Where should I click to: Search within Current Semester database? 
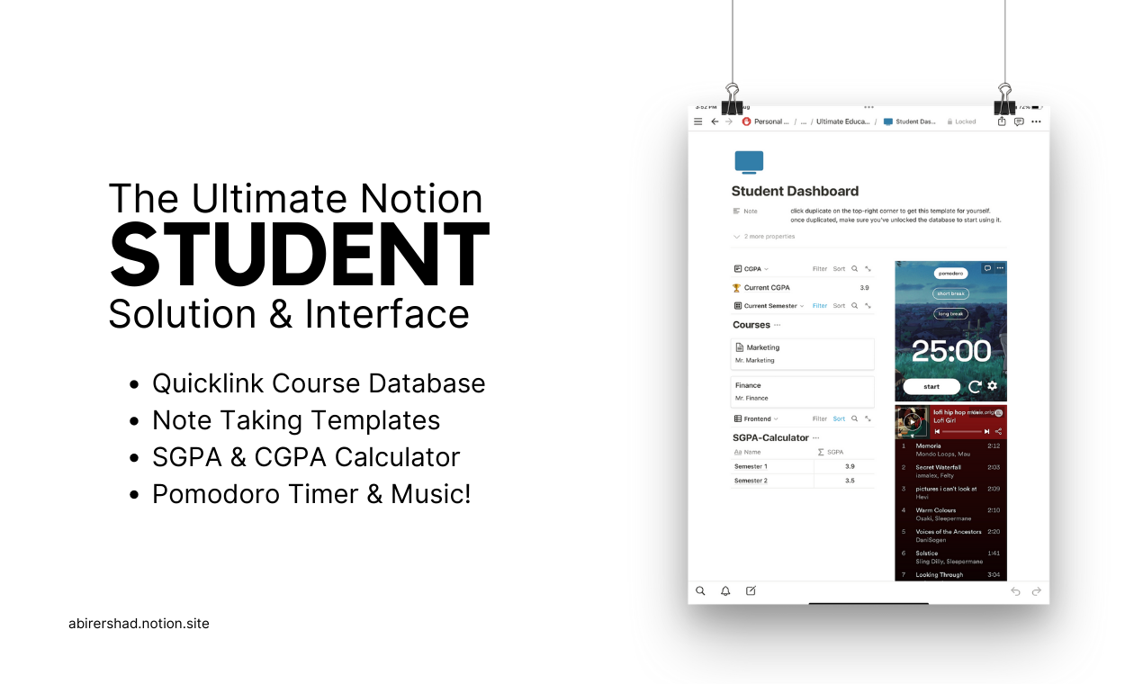(855, 306)
